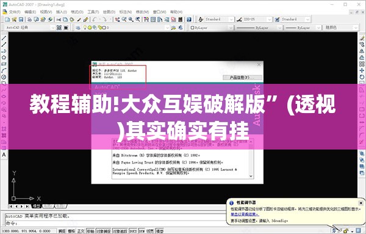This screenshot has width=366, height=234.
Task: Close the About AutoCAD dialog
Action: click(259, 64)
